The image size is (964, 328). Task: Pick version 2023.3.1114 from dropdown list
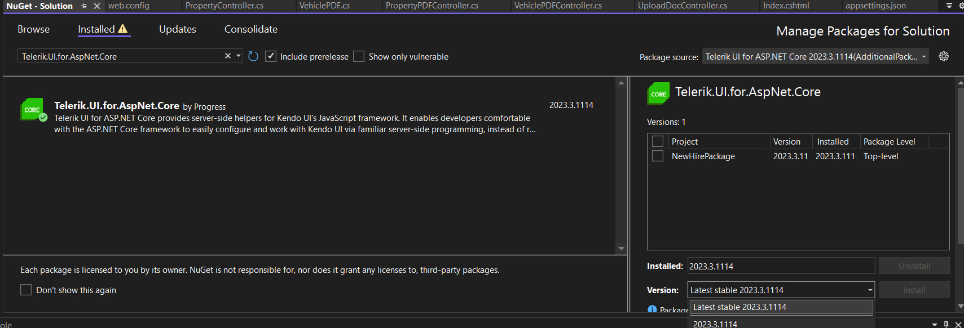coord(781,323)
